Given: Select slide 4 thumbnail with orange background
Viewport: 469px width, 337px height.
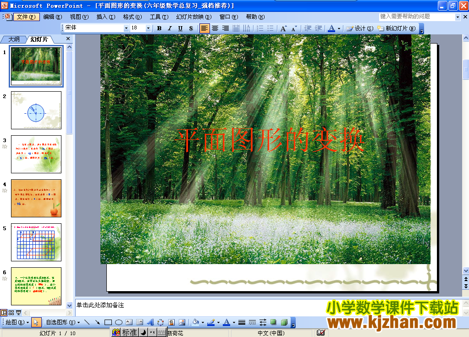Looking at the screenshot, I should 36,198.
